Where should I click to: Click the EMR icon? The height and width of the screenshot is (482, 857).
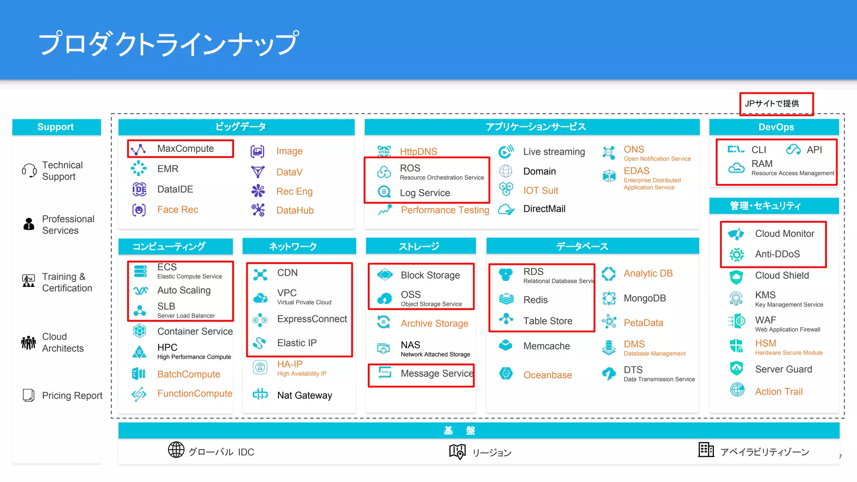click(x=139, y=168)
